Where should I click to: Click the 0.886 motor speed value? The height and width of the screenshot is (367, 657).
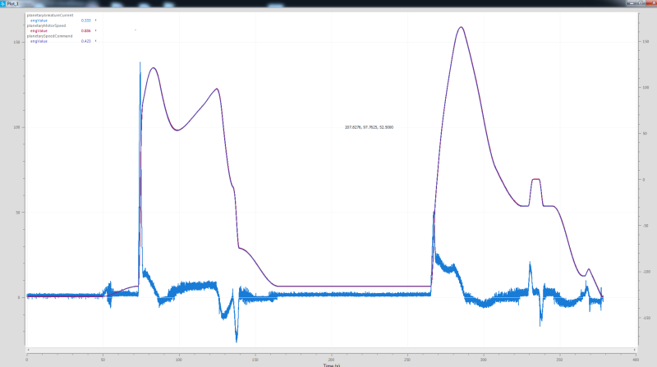[x=86, y=31]
